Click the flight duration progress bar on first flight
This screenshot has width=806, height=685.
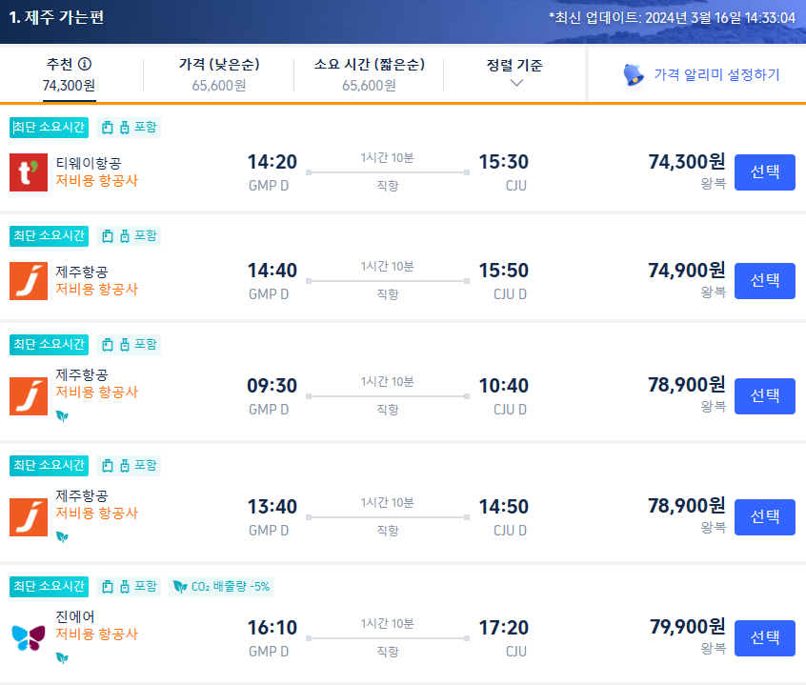386,171
